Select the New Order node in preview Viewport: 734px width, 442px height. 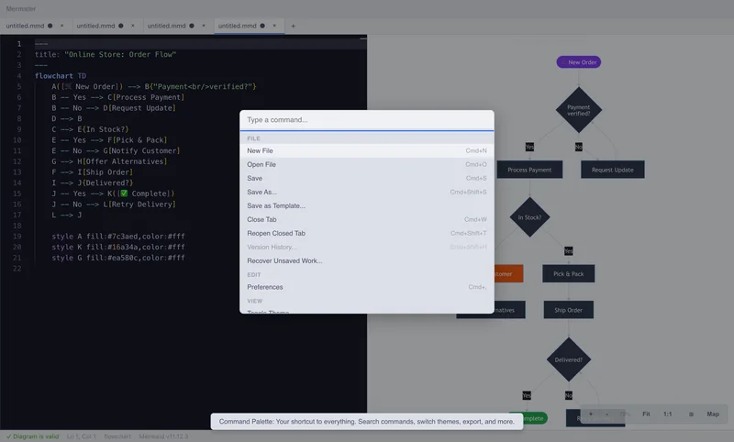pyautogui.click(x=579, y=62)
